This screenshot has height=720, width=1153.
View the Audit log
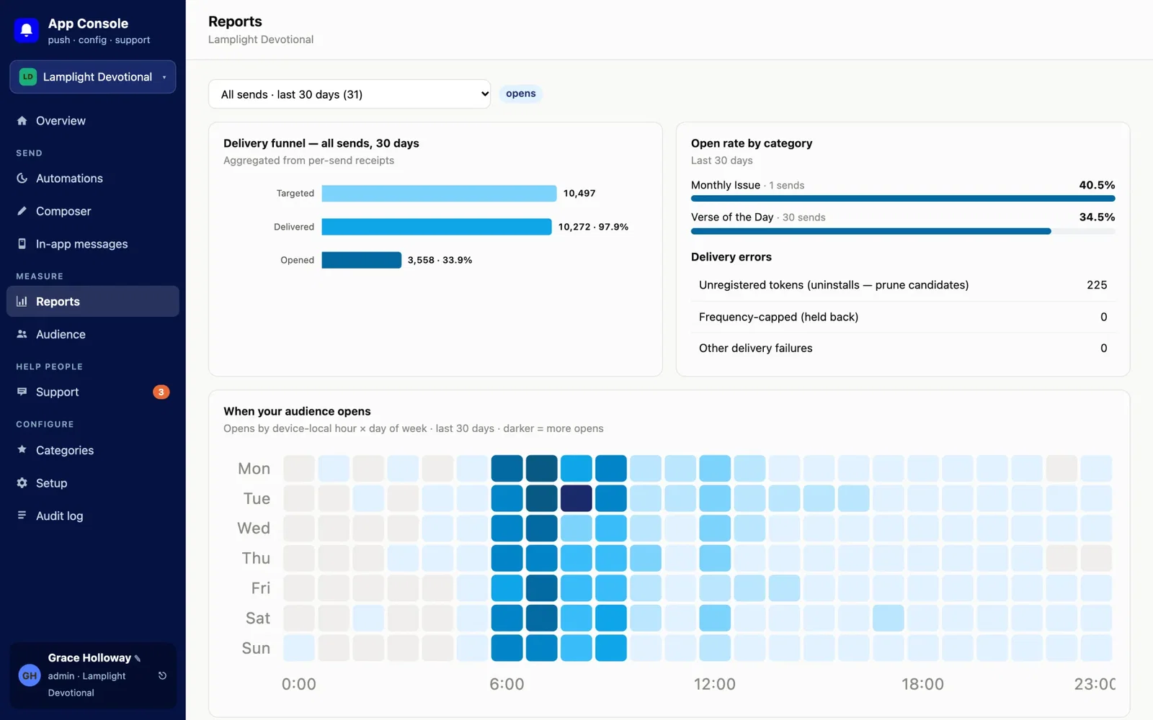pos(93,516)
